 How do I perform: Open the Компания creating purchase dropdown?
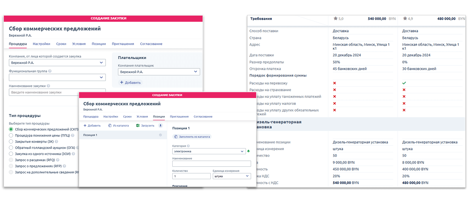click(57, 63)
